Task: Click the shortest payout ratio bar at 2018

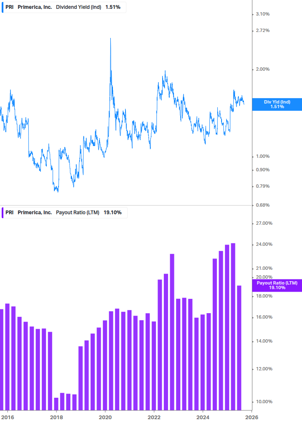Action: point(56,404)
